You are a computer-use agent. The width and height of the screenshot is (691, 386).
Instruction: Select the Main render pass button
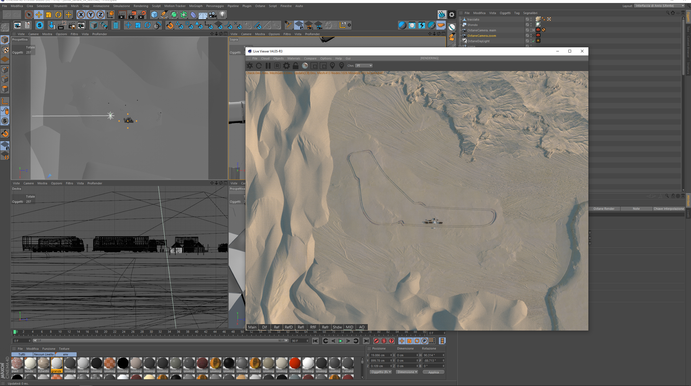point(252,327)
